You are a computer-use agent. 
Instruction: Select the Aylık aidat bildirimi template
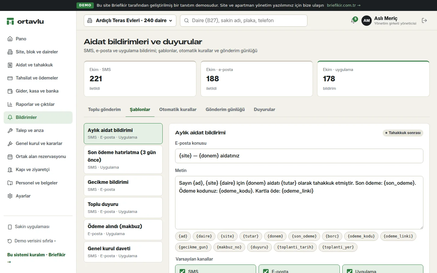click(x=123, y=133)
